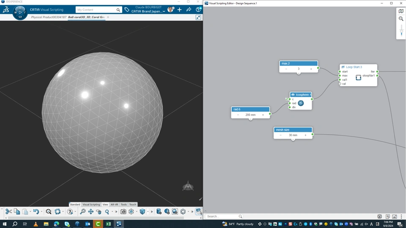This screenshot has height=228, width=406.
Task: Click the 3DEXPERIENCE compass play button
Action: 20,12
